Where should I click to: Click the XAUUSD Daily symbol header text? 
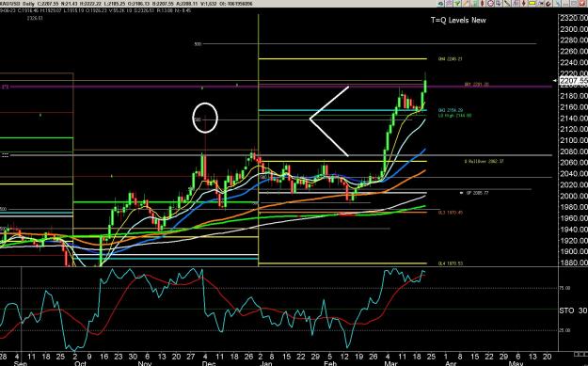(18, 4)
